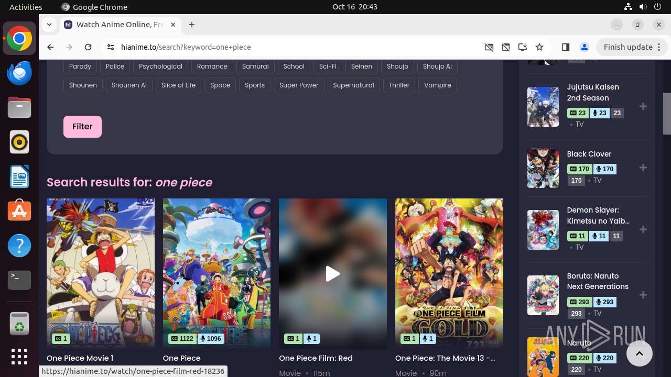Expand the Chrome tab search dropdown
The image size is (671, 377).
click(49, 25)
